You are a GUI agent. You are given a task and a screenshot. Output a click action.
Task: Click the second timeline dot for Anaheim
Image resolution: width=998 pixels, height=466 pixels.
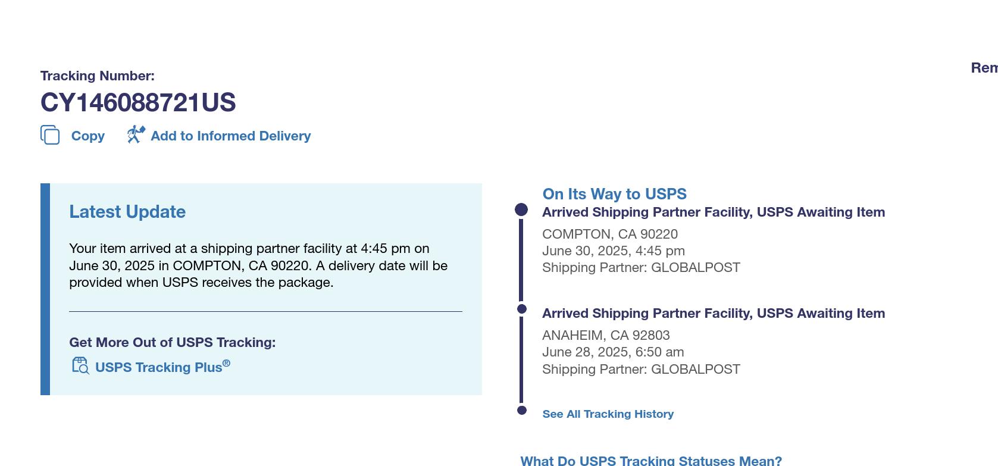(x=522, y=309)
